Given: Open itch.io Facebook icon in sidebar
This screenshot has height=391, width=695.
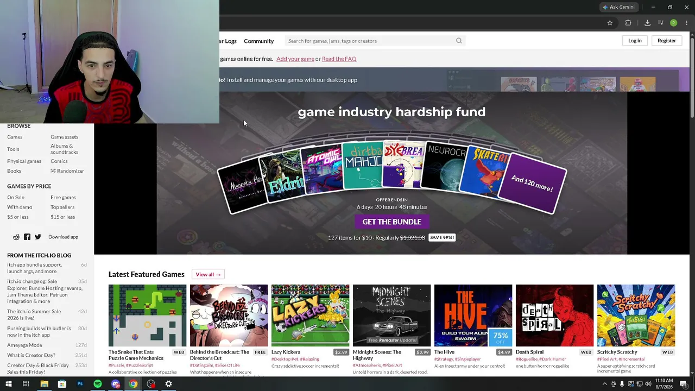Looking at the screenshot, I should click(27, 237).
